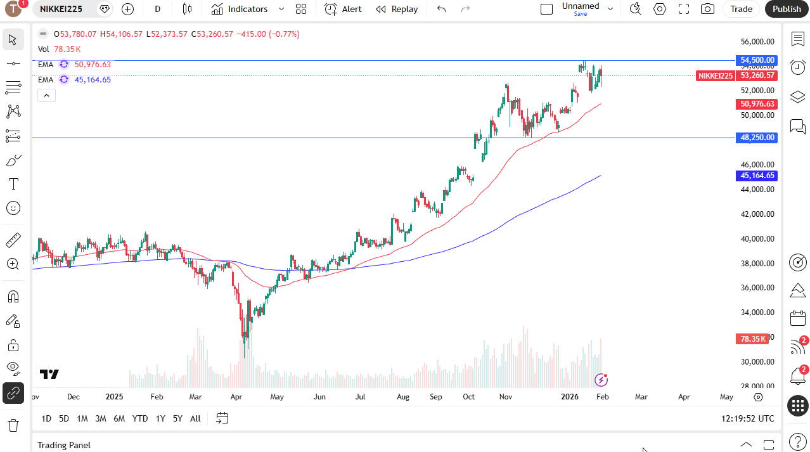Select the cursor arrow tool
Image resolution: width=810 pixels, height=452 pixels.
(x=13, y=39)
